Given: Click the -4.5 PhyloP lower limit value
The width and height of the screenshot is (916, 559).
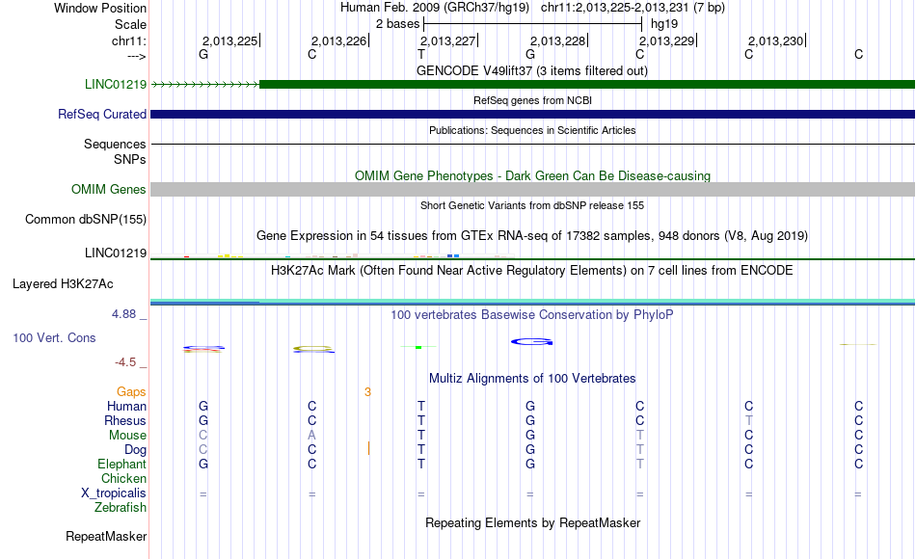Looking at the screenshot, I should 125,362.
